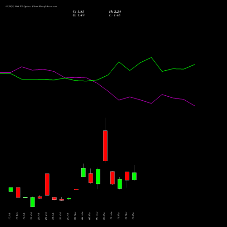Viewport: 227px width, 227px height.
Task: Click the open value O: 1.49
Action: click(79, 15)
